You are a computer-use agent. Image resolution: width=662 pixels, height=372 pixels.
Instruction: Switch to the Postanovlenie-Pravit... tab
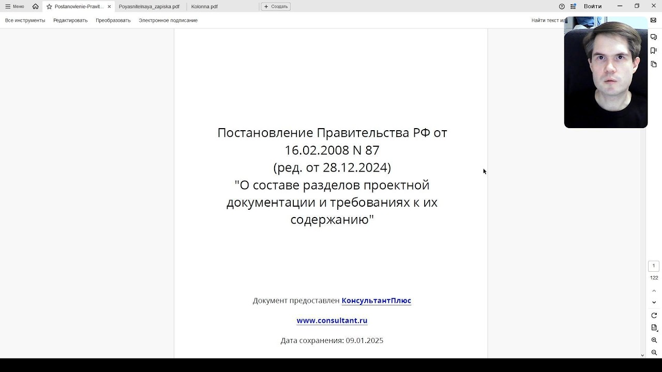pyautogui.click(x=79, y=7)
